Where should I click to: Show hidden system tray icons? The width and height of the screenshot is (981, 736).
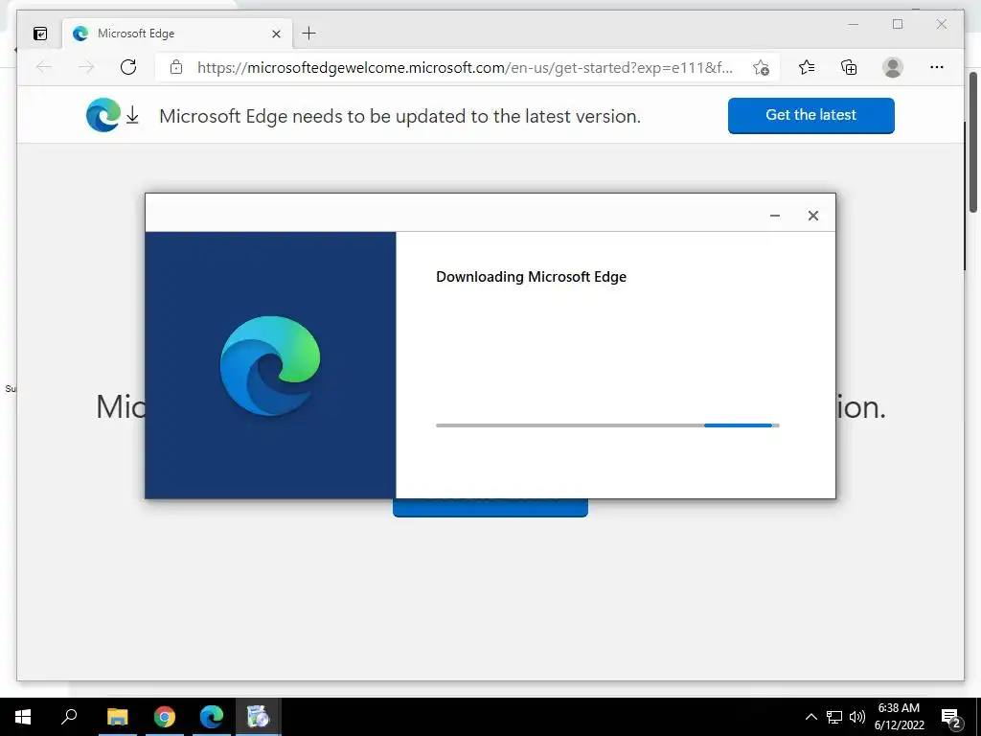[x=810, y=717]
